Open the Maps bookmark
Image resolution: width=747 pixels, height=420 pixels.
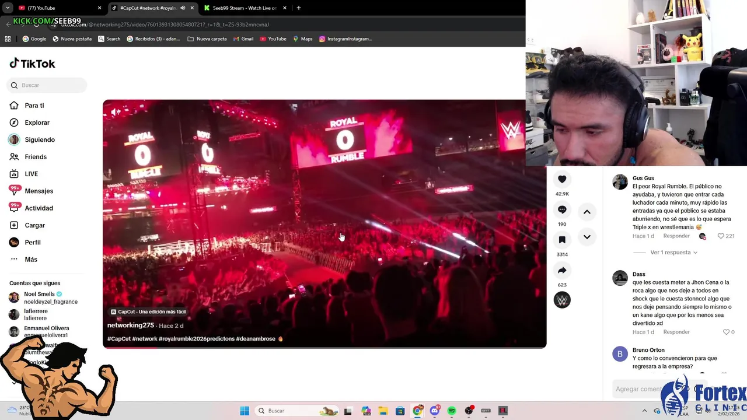302,38
